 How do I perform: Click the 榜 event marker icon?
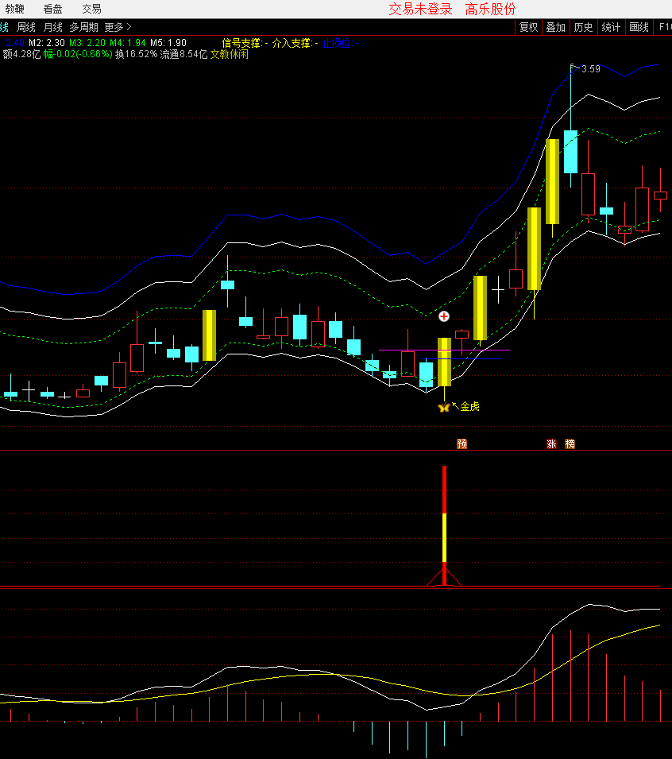(570, 444)
